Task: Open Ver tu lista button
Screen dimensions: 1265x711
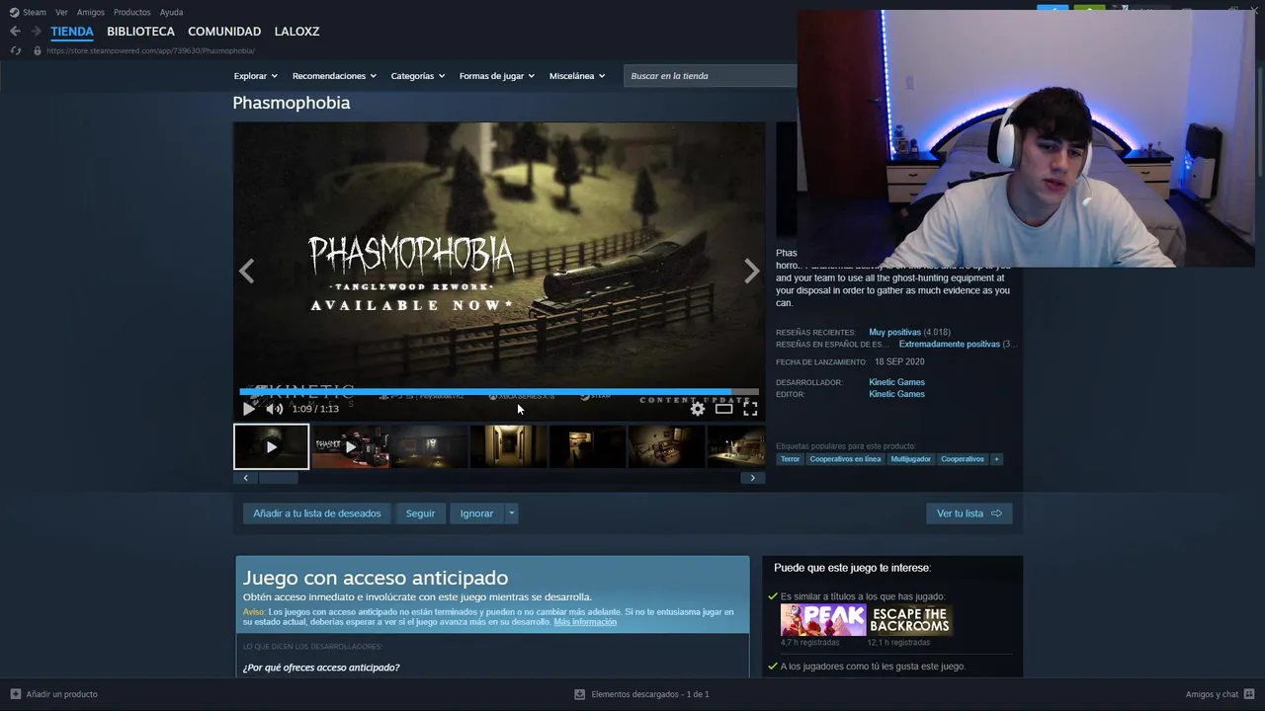Action: pos(969,513)
